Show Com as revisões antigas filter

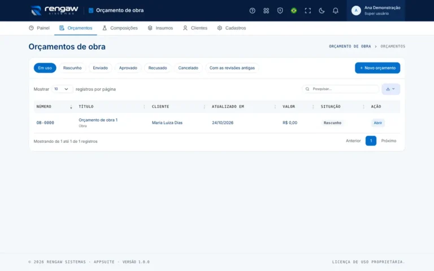point(232,68)
